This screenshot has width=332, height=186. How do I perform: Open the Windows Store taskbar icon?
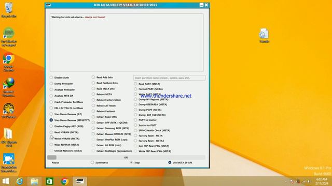(50, 181)
